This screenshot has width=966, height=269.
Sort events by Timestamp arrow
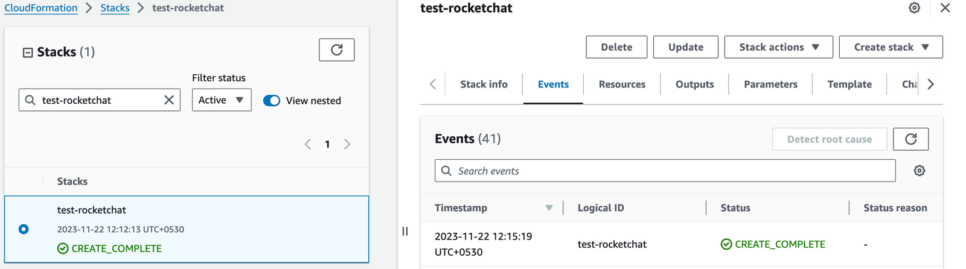pos(549,208)
